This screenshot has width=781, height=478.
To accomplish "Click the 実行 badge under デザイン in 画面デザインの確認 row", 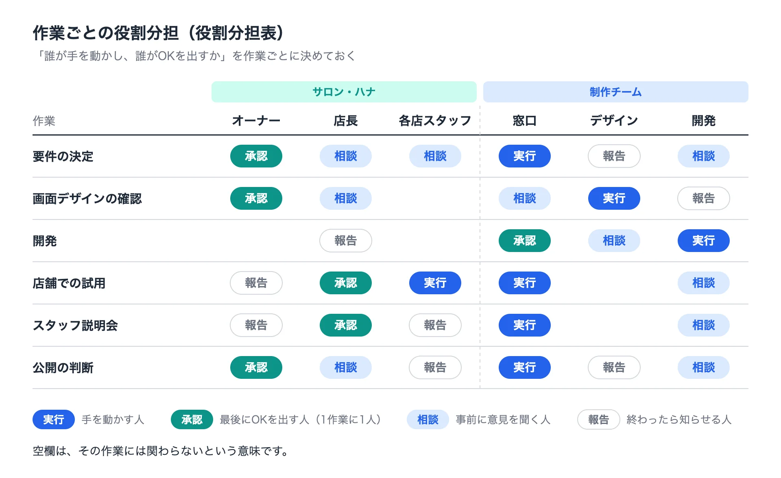I will click(x=614, y=198).
